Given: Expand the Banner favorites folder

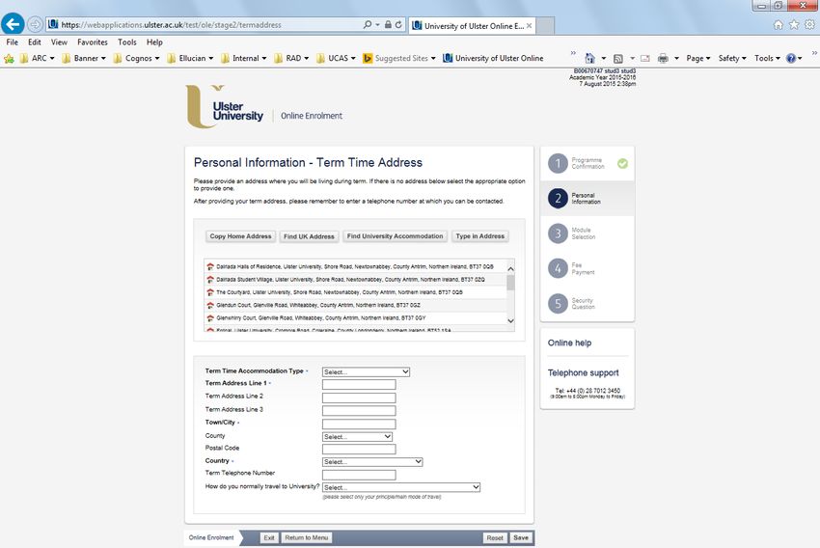Looking at the screenshot, I should 84,58.
